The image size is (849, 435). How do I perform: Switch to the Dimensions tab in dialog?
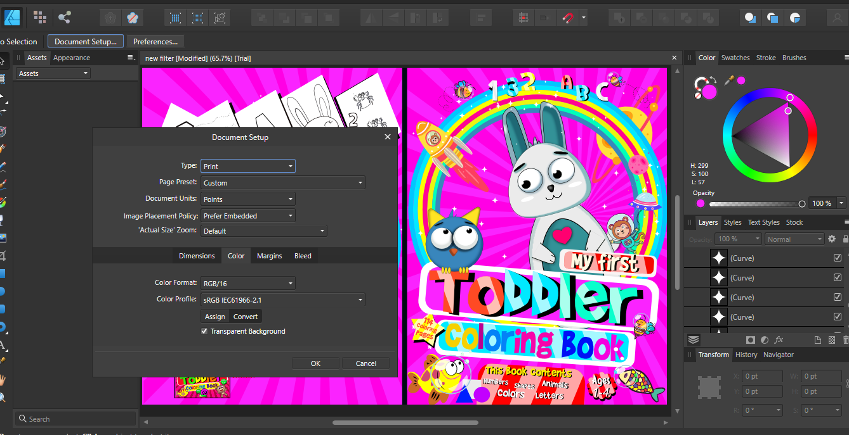tap(197, 256)
